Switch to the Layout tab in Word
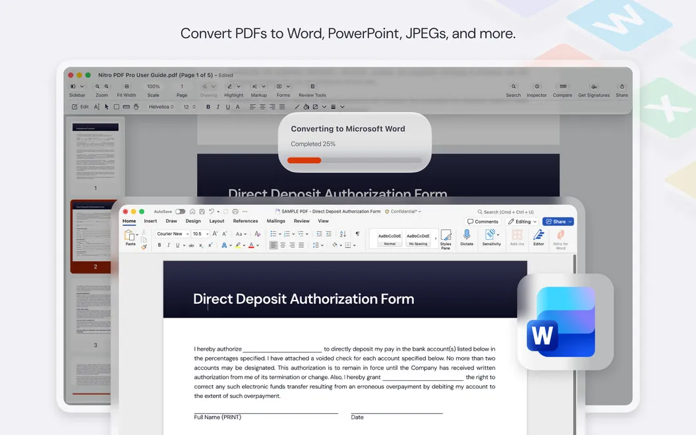This screenshot has height=435, width=696. [x=217, y=221]
